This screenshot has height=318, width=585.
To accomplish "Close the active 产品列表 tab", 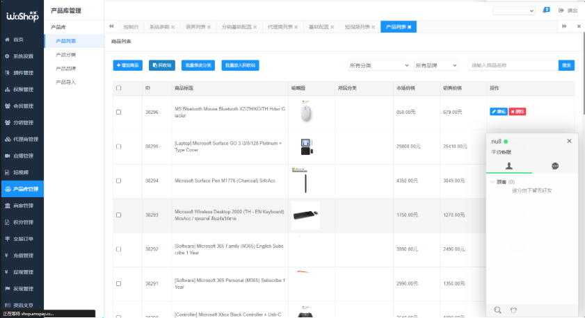I will tap(409, 27).
